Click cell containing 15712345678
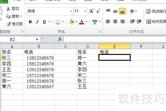 click(x=39, y=76)
